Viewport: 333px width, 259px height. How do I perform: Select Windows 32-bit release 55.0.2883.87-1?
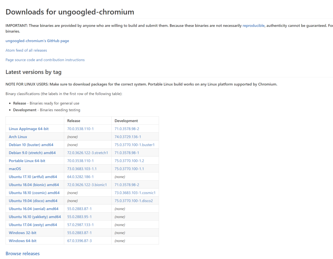(x=79, y=233)
